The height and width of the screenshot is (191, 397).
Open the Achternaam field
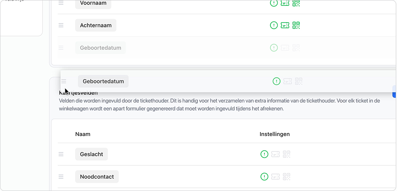coord(96,25)
